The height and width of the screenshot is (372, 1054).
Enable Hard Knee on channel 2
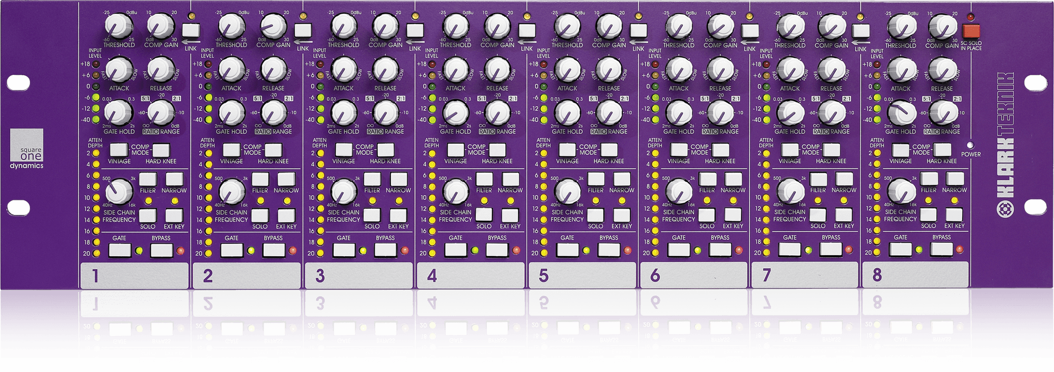pyautogui.click(x=273, y=150)
